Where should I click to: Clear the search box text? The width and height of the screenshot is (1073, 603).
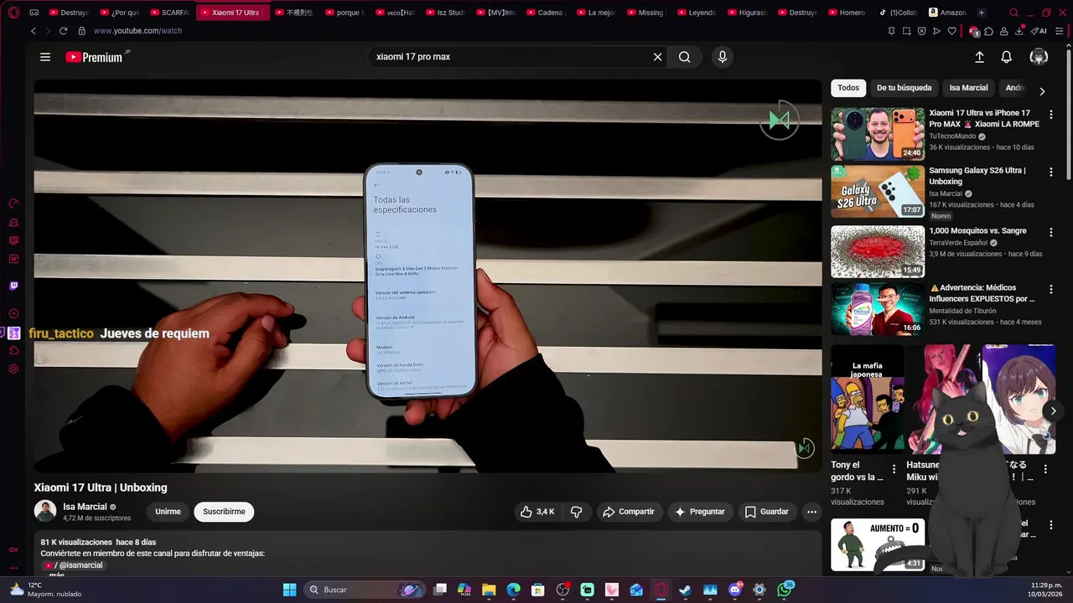coord(658,57)
